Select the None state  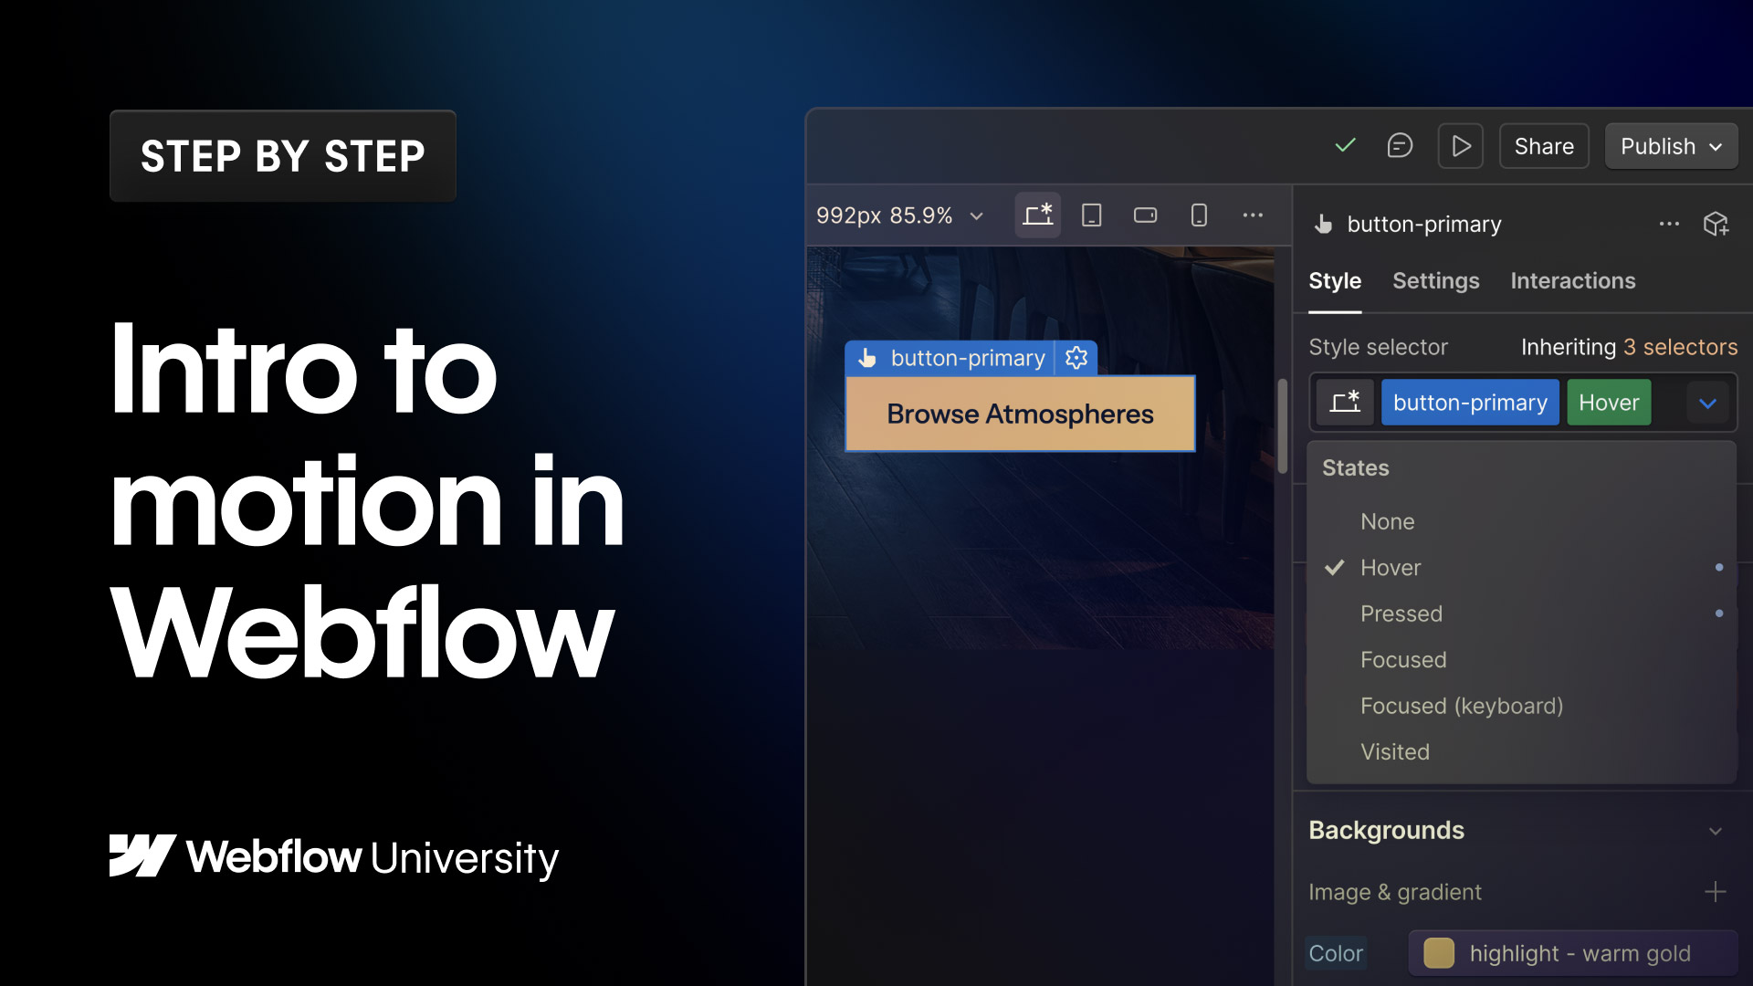pyautogui.click(x=1387, y=521)
